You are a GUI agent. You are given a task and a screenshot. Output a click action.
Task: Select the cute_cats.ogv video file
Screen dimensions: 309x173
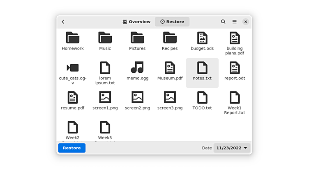click(x=73, y=68)
